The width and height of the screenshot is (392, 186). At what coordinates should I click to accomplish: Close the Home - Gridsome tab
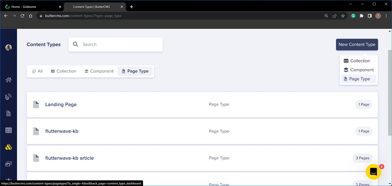[60, 7]
